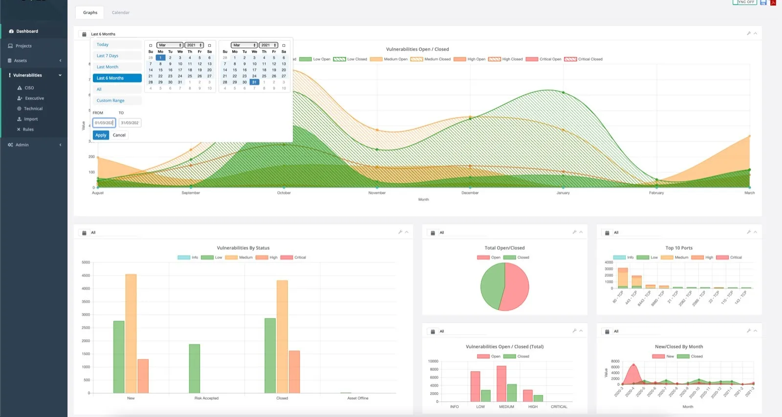782x417 pixels.
Task: Open the left calendar month dropdown
Action: click(170, 45)
